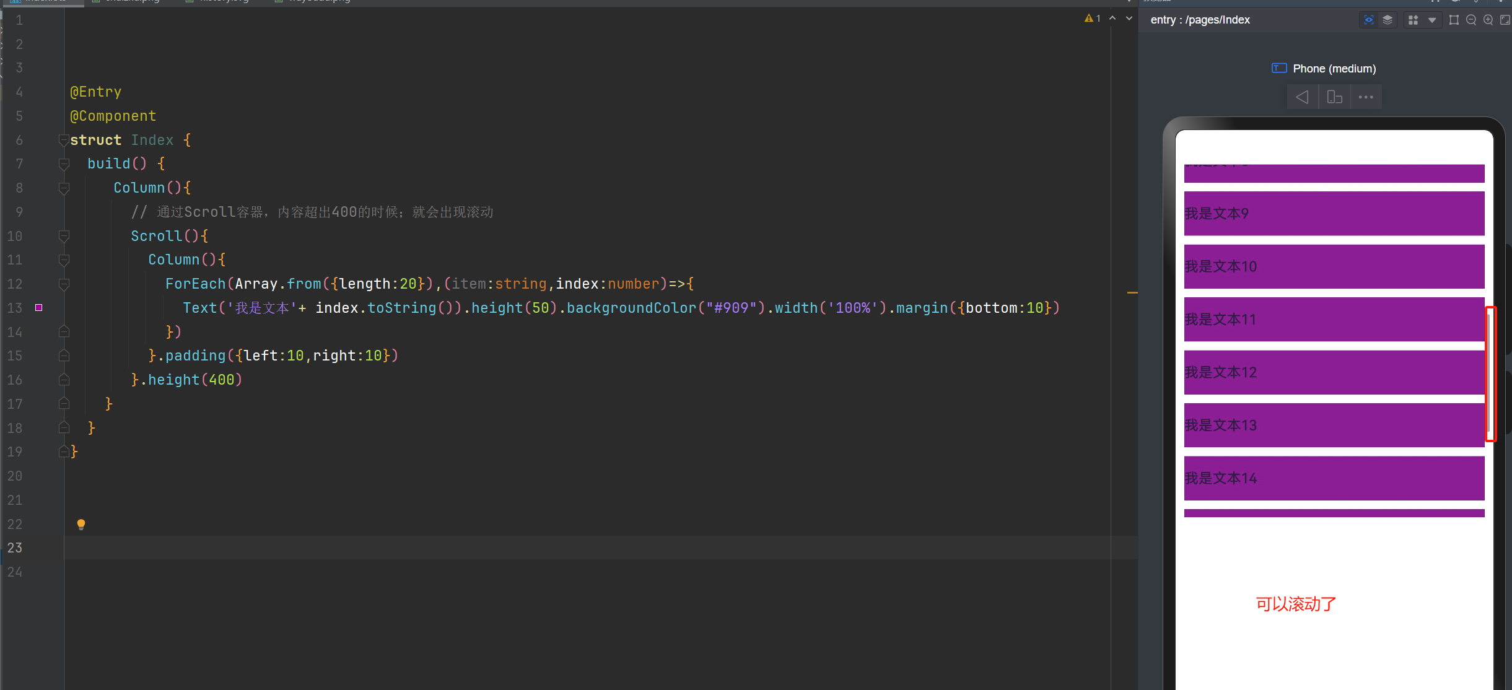Screen dimensions: 1512x690
Task: Click the yellow intention lightbulb icon
Action: 81,524
